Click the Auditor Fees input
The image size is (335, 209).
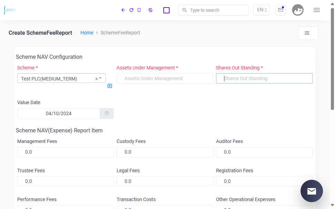[264, 152]
